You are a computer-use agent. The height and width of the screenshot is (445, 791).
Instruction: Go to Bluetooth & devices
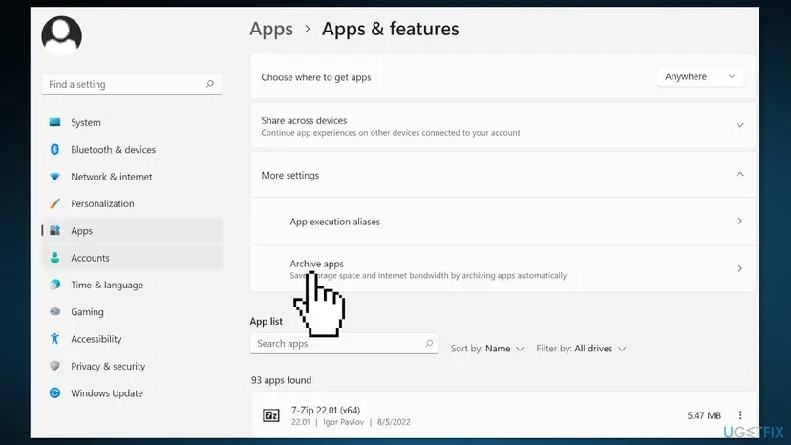coord(132,149)
